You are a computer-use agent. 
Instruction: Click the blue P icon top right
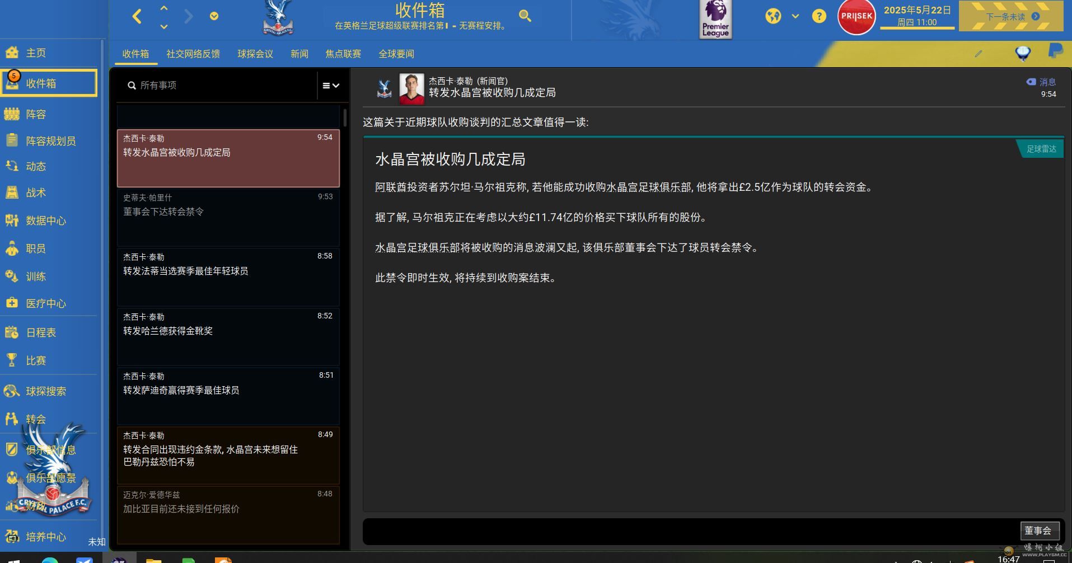tap(1055, 51)
